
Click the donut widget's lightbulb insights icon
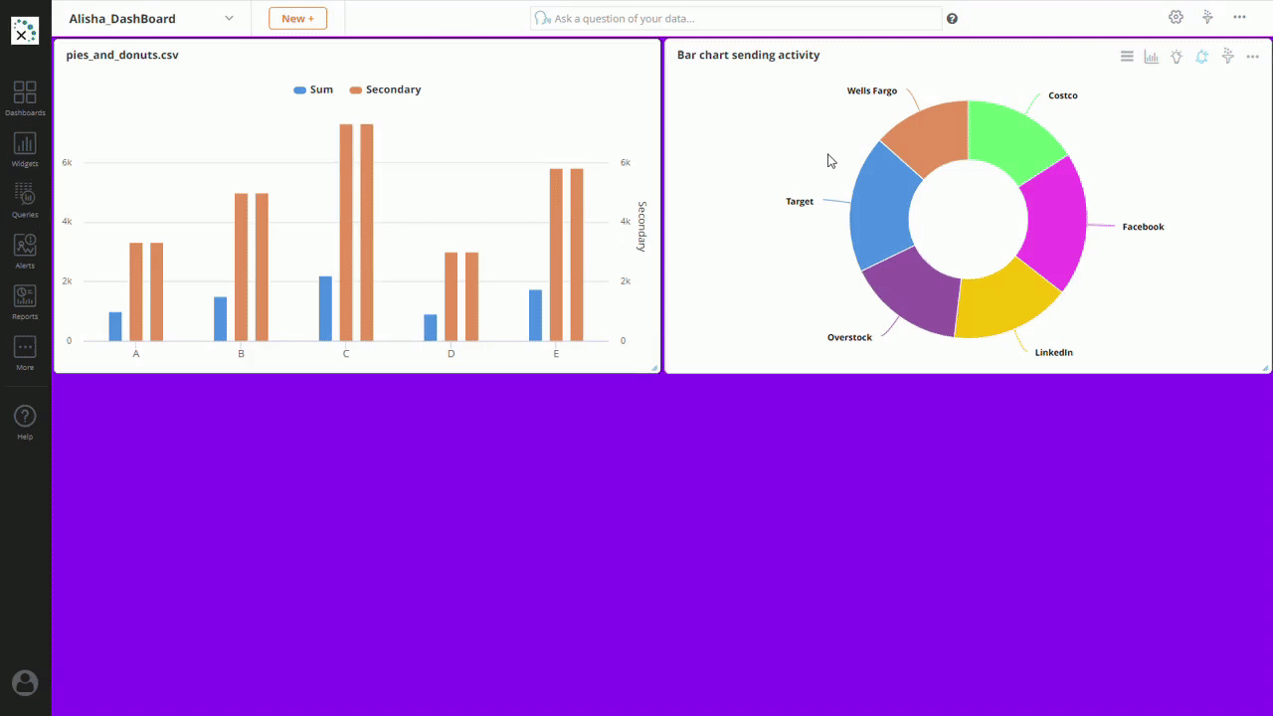1177,57
